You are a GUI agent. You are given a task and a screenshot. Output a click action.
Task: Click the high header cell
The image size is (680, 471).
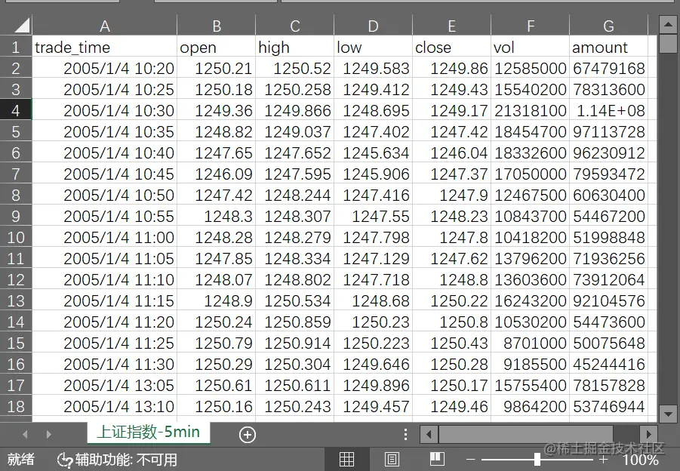coord(295,47)
